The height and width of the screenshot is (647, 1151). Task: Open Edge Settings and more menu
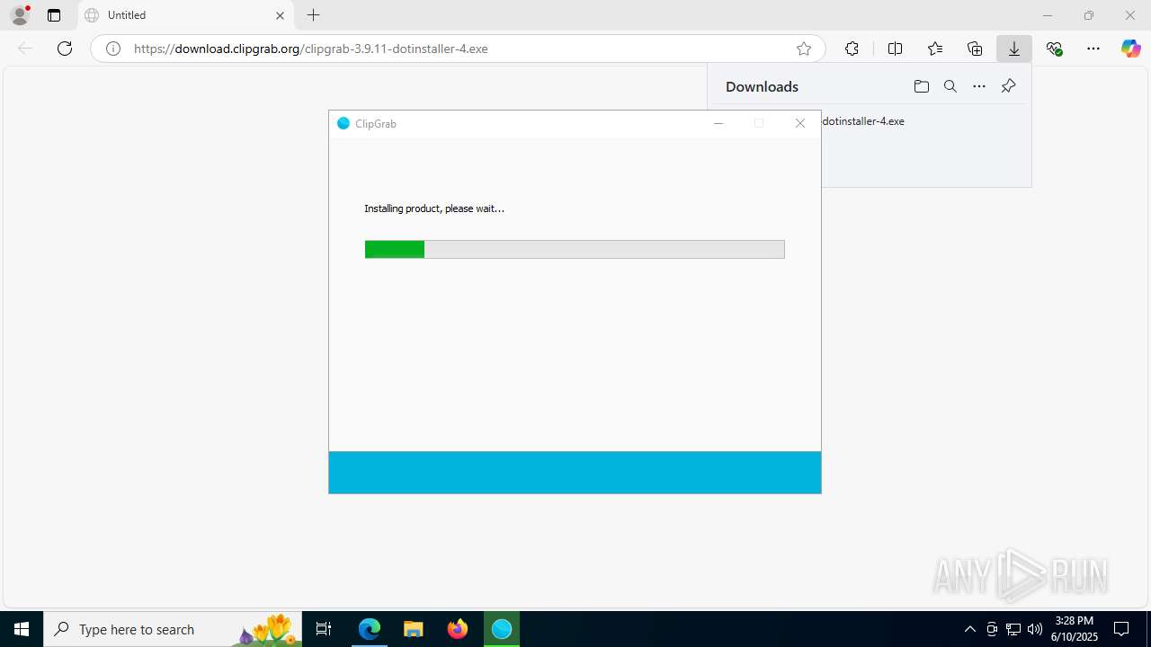point(1093,49)
